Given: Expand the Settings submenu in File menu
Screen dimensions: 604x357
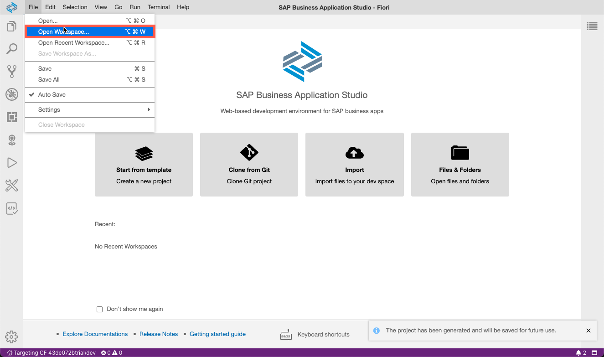Looking at the screenshot, I should (x=90, y=110).
